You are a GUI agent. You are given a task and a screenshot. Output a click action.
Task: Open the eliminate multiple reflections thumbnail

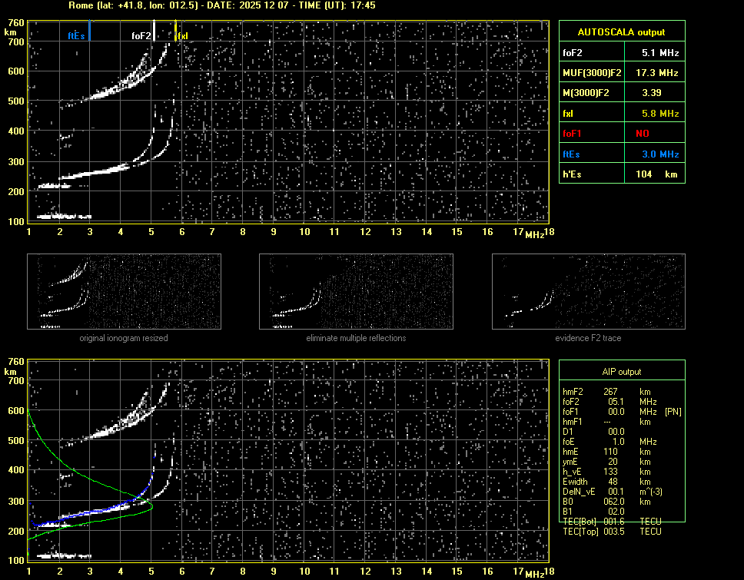coord(356,291)
